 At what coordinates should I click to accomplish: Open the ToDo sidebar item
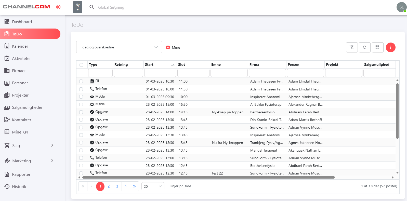point(30,34)
